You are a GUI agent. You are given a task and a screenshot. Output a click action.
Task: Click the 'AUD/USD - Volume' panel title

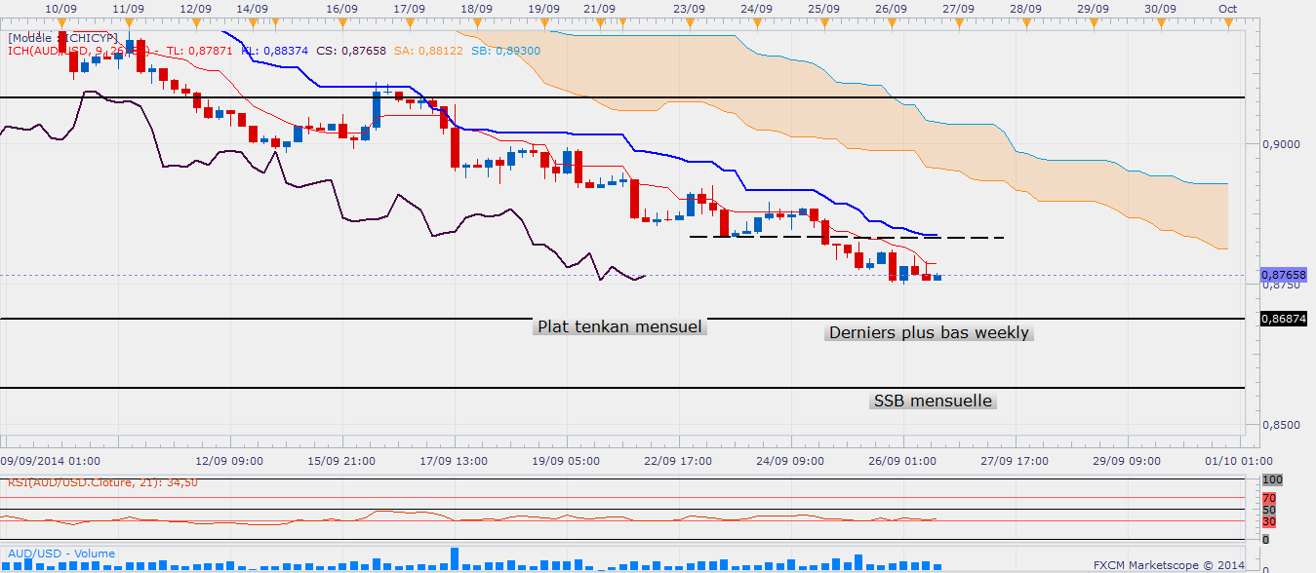(59, 554)
